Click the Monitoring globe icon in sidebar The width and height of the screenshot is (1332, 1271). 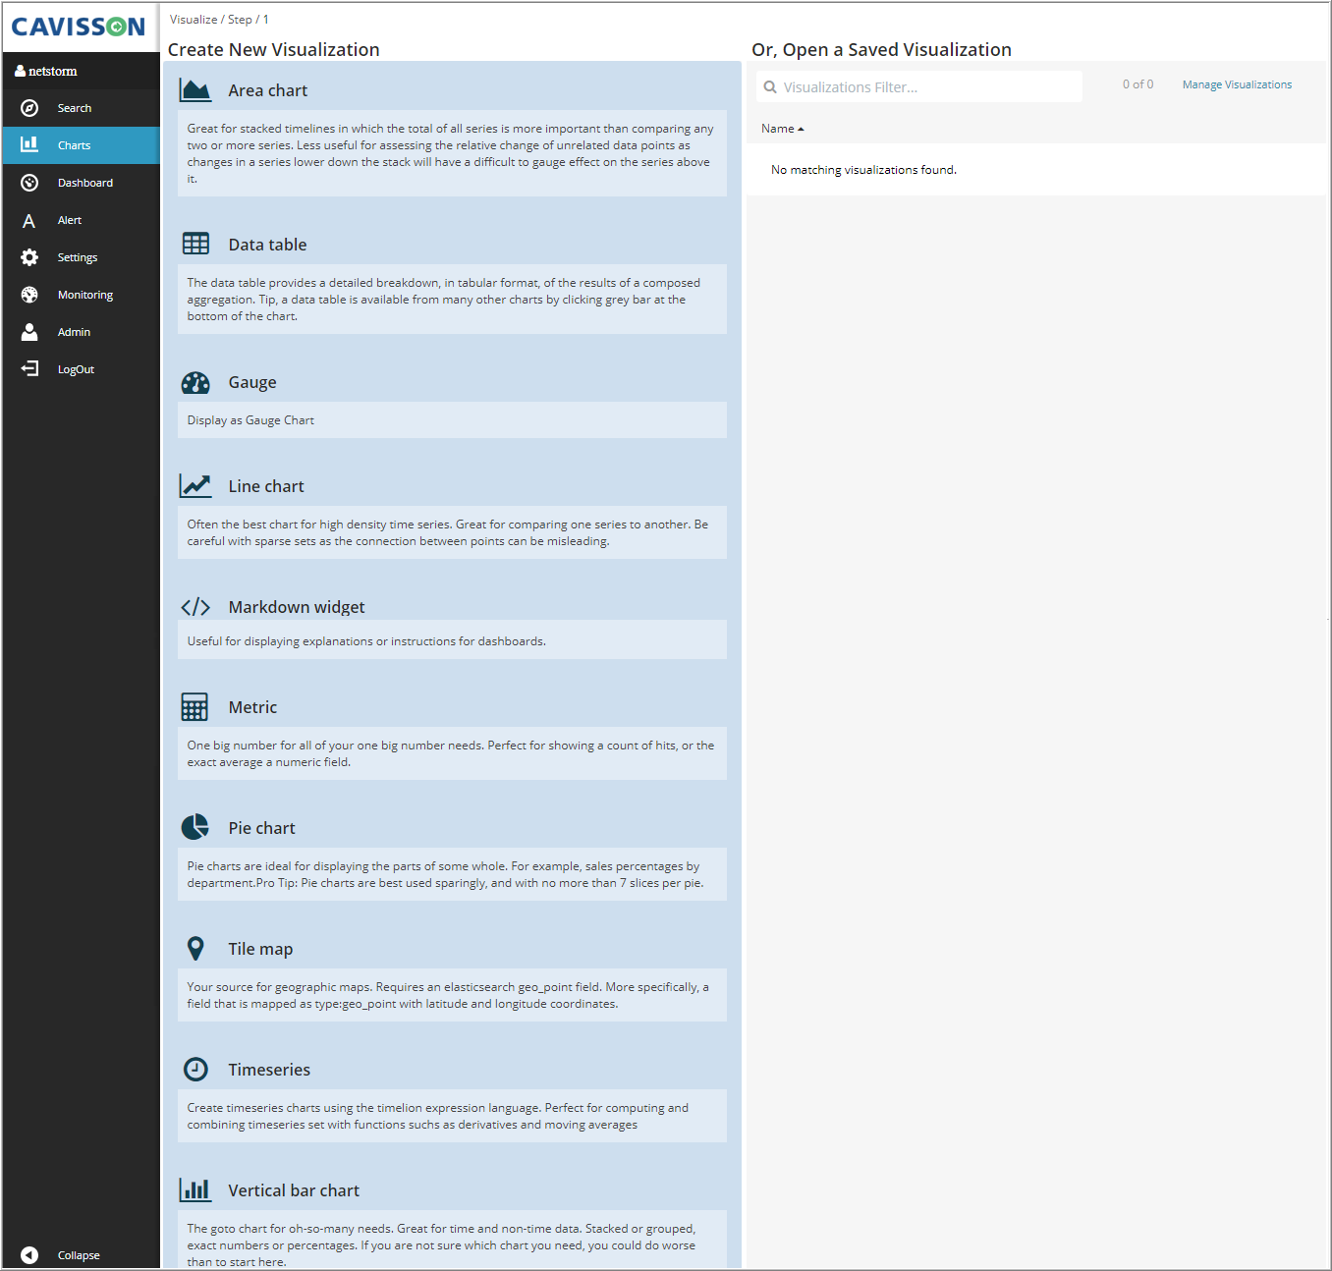click(29, 295)
